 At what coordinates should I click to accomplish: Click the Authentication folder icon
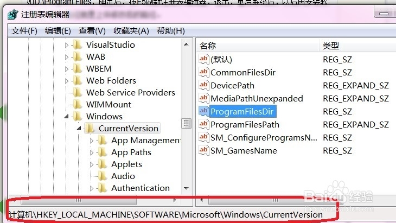[x=103, y=188]
